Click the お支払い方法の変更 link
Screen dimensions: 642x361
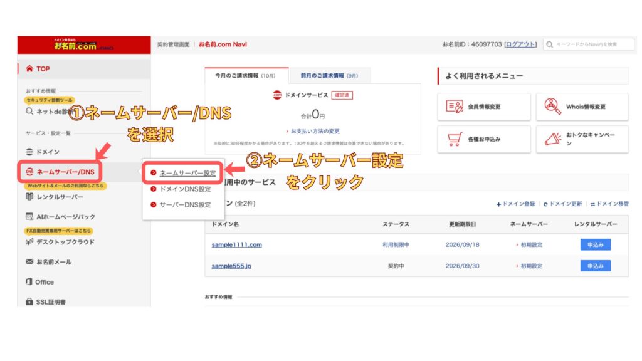pyautogui.click(x=313, y=132)
